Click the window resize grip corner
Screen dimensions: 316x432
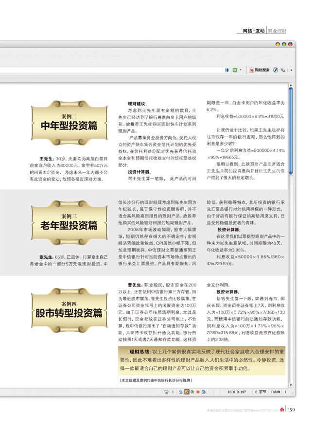tap(292, 393)
